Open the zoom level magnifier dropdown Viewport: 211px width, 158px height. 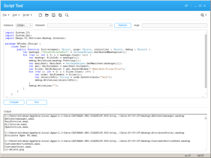click(203, 15)
